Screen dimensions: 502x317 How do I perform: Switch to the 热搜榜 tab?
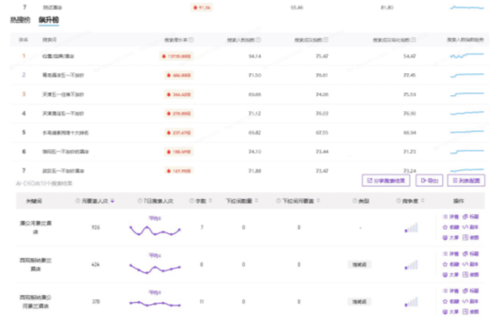coord(20,20)
